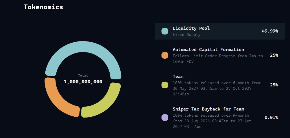Click the Total label in the chart center
The height and width of the screenshot is (138, 290).
pyautogui.click(x=83, y=75)
